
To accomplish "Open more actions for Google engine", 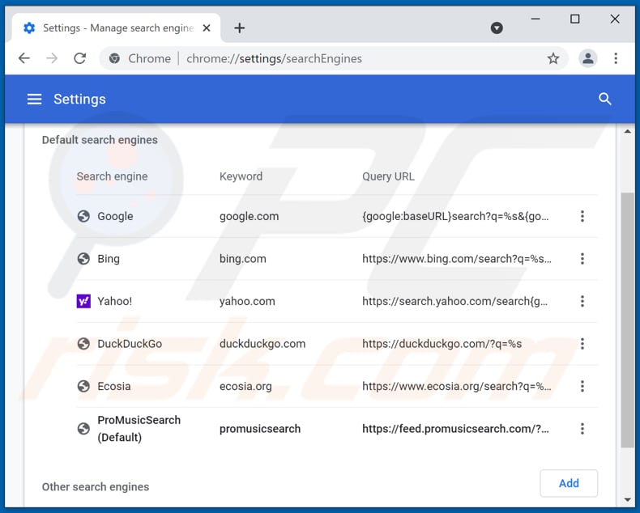I will click(x=582, y=216).
